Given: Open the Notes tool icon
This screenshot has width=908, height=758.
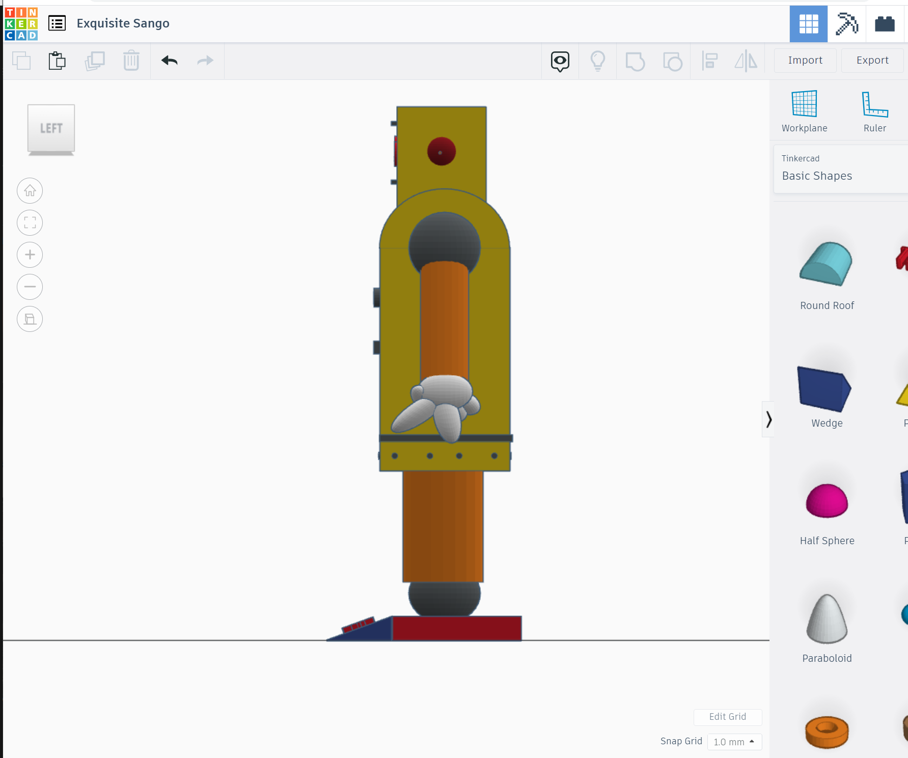Looking at the screenshot, I should [x=560, y=61].
